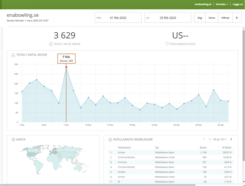The height and width of the screenshot is (186, 245).
Task: Switch chart view to Vecka
Action: (x=212, y=18)
